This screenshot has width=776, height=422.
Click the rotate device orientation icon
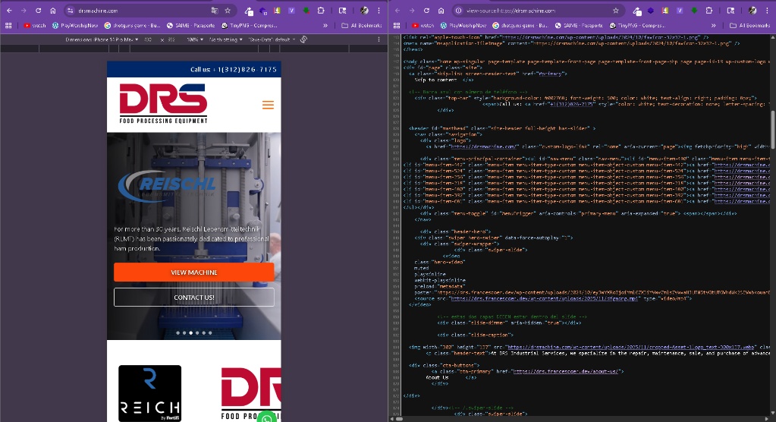[304, 39]
